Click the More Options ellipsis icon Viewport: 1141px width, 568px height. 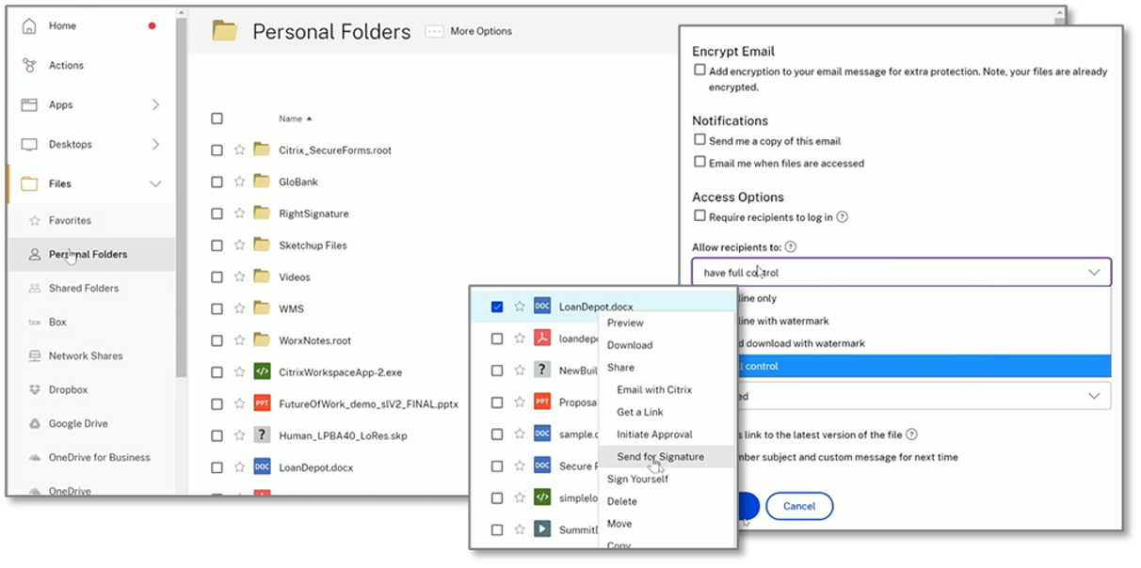(x=434, y=31)
